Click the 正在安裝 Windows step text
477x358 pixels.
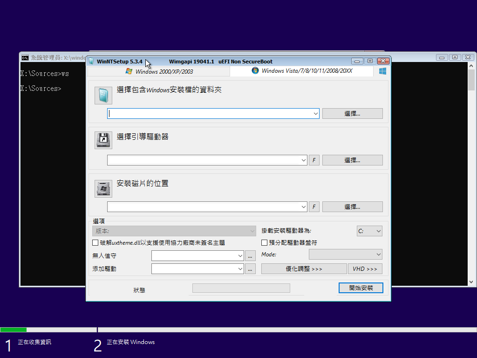tap(131, 342)
